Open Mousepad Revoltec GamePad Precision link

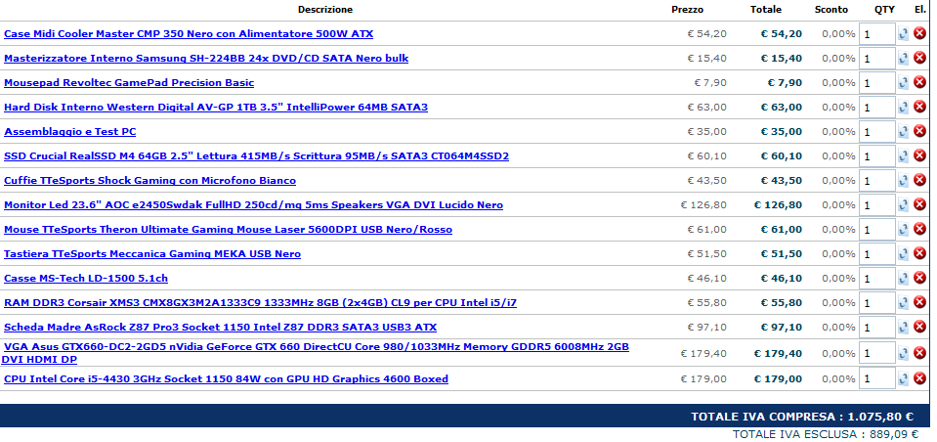pos(129,83)
